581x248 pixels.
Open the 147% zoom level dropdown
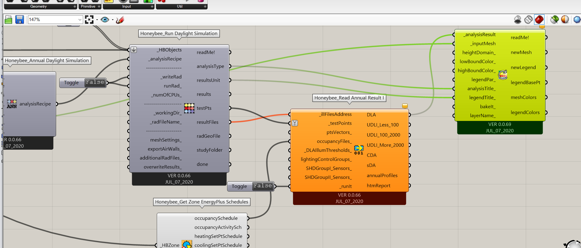coord(80,20)
